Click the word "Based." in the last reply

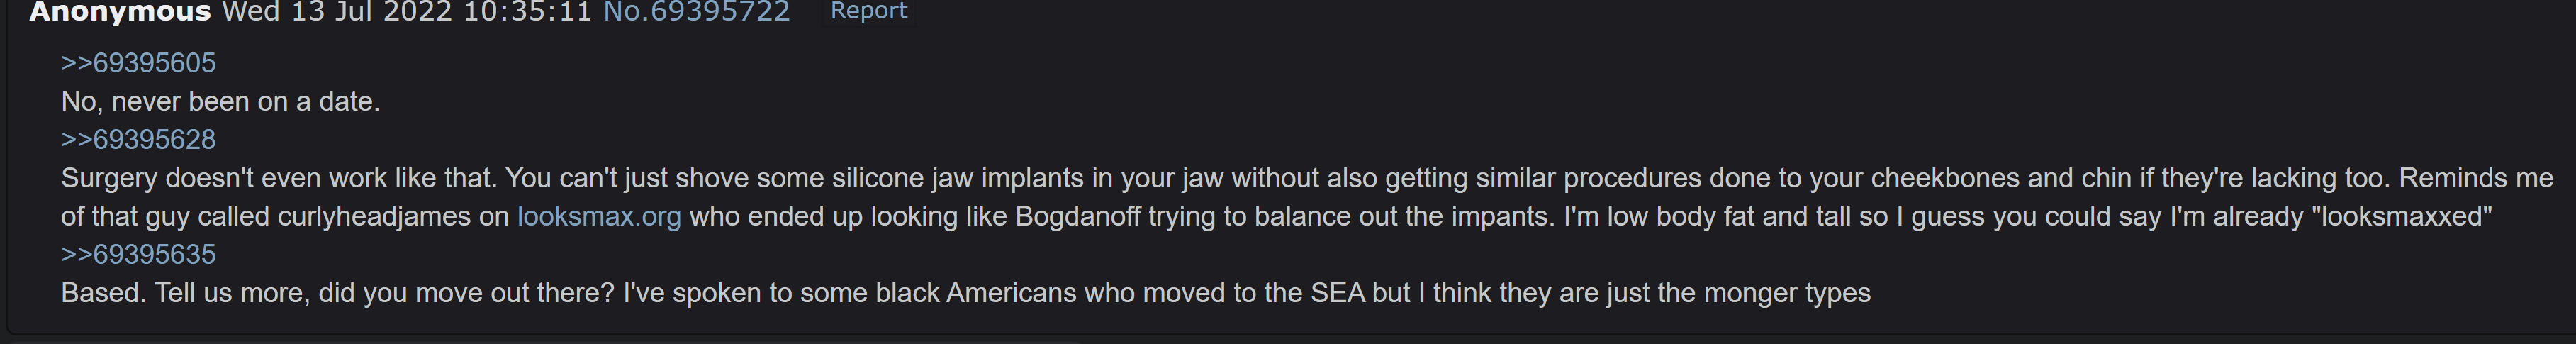coord(103,293)
